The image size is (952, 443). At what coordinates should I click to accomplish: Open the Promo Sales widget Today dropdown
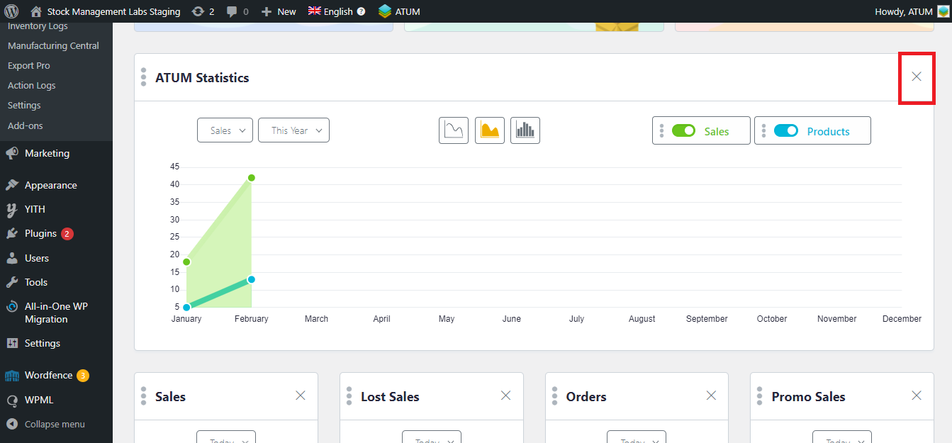(842, 437)
